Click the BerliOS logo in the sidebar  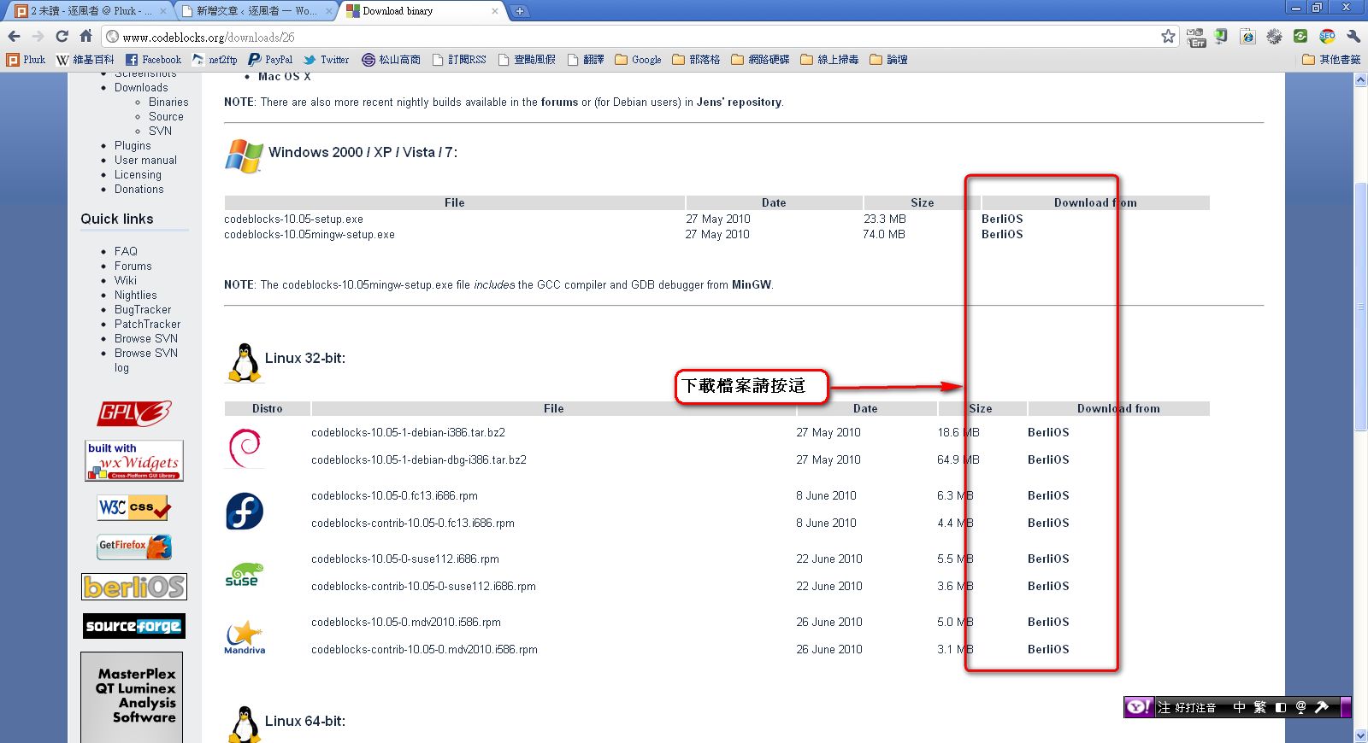tap(134, 587)
